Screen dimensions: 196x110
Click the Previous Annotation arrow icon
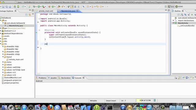point(92,7)
